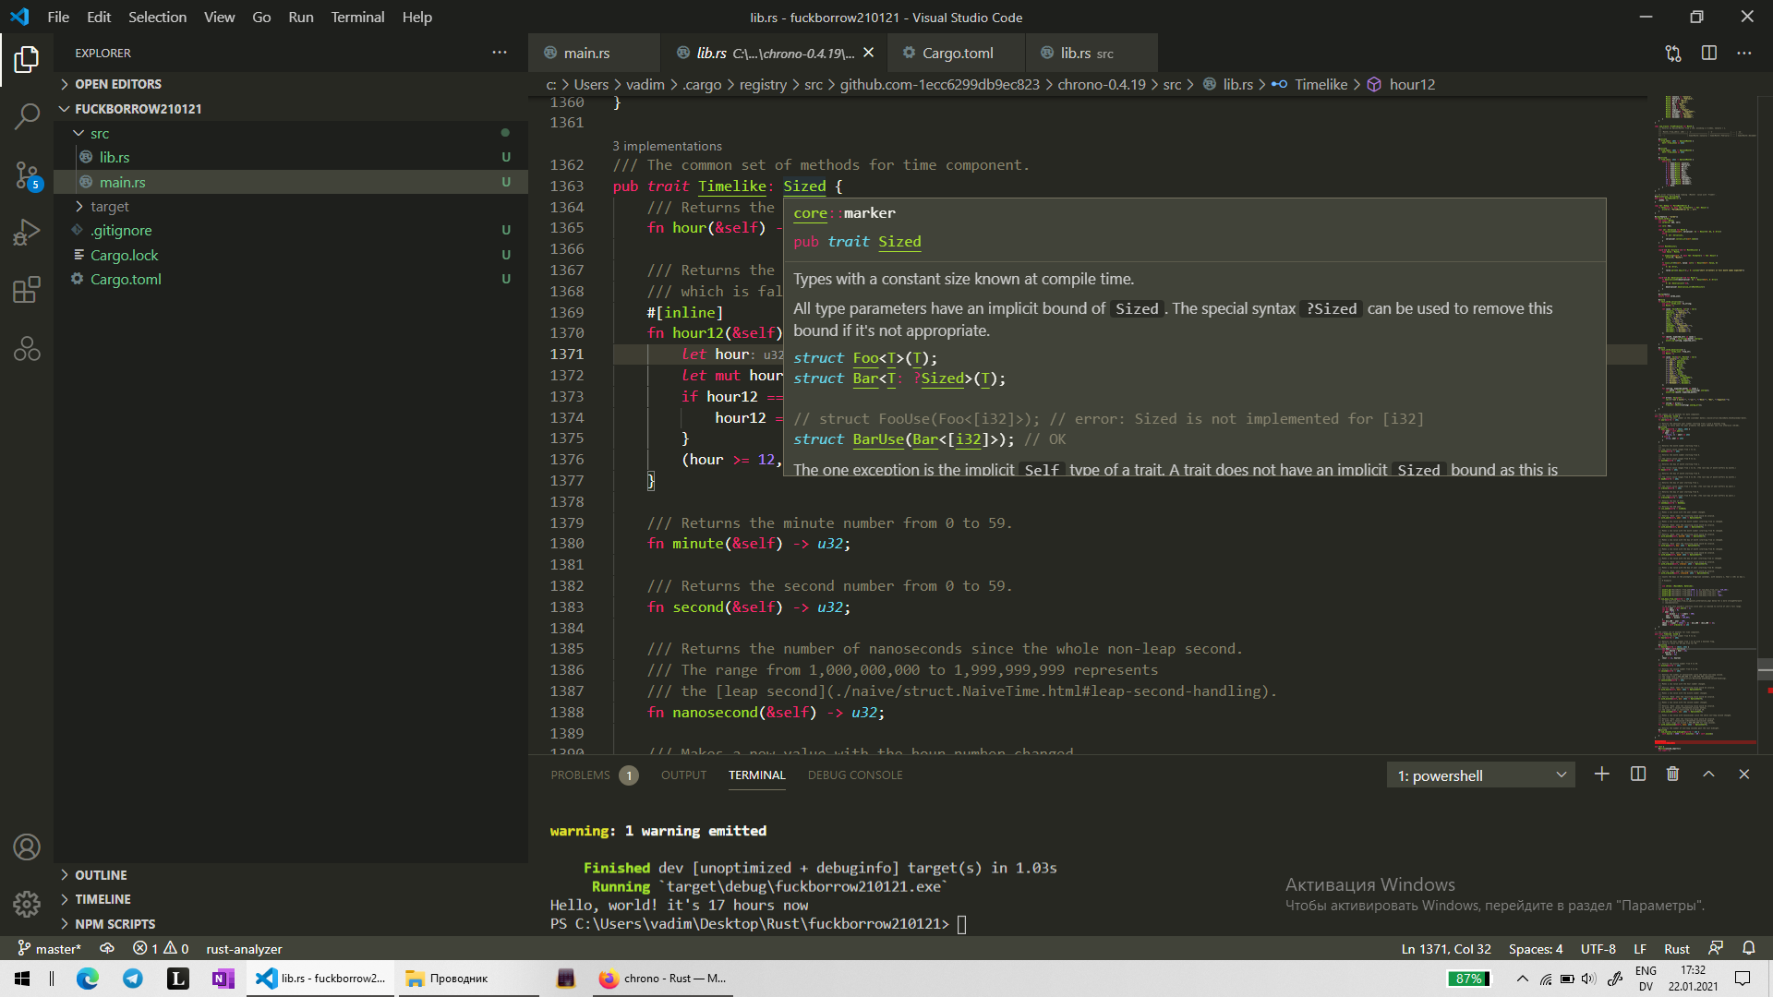Open the Search view in activity bar
This screenshot has height=997, width=1773.
[27, 116]
